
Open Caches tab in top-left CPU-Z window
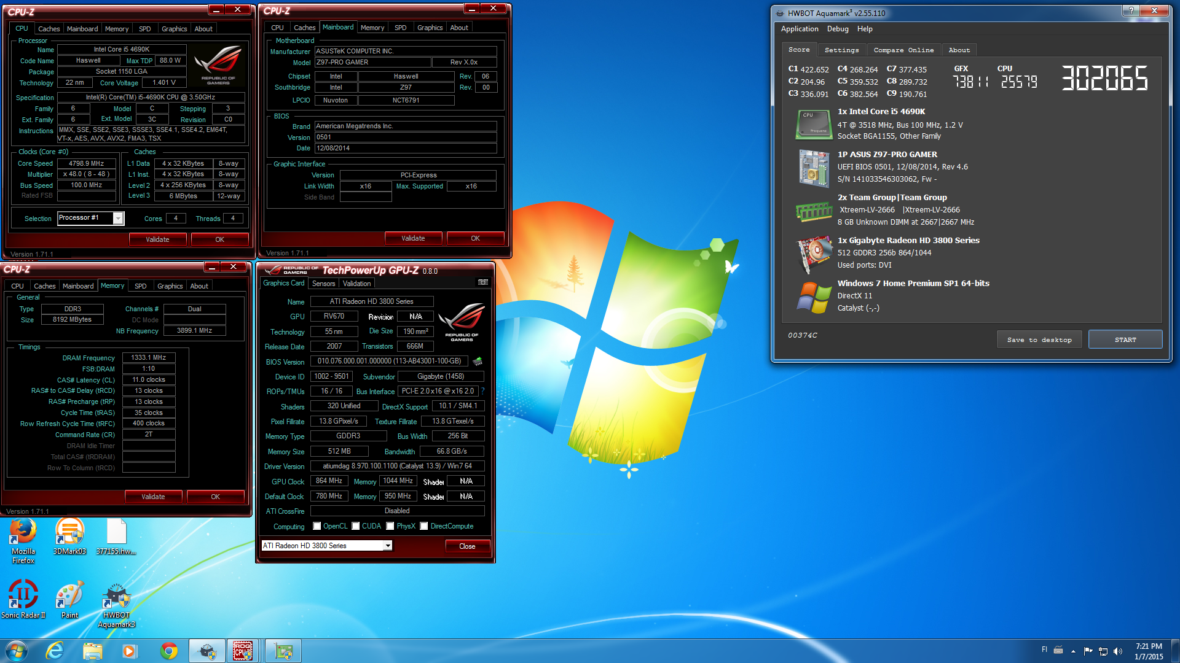tap(49, 29)
